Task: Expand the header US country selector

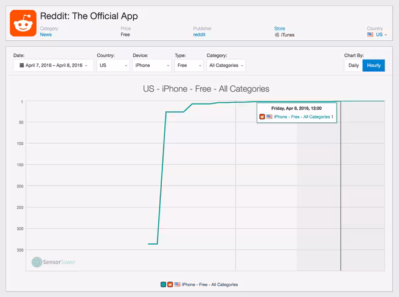Action: (377, 35)
